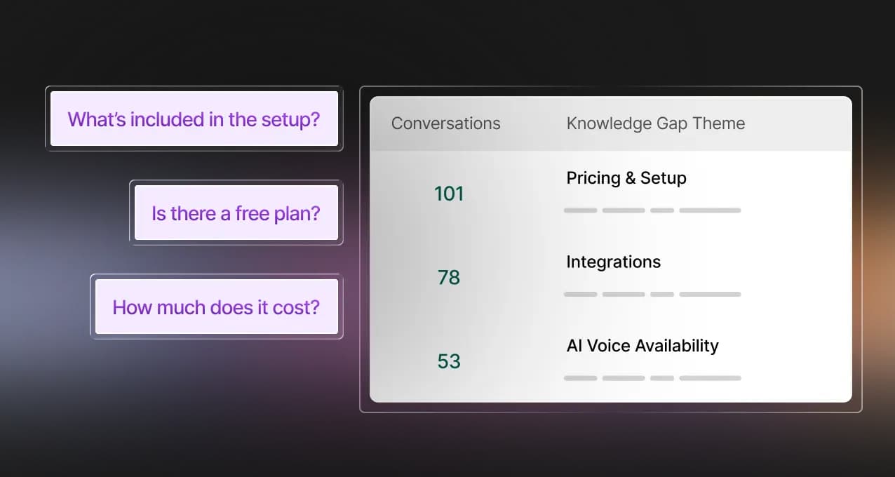View the 78 conversations count
Screen dimensions: 895x477
click(x=449, y=278)
